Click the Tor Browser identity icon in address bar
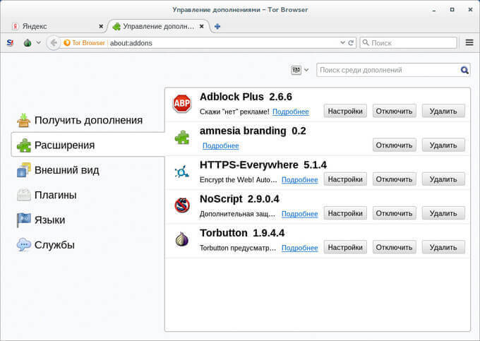 click(67, 43)
